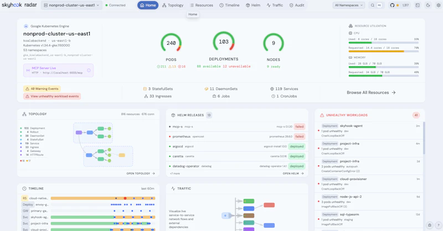Click Open Helm link

click(x=293, y=174)
